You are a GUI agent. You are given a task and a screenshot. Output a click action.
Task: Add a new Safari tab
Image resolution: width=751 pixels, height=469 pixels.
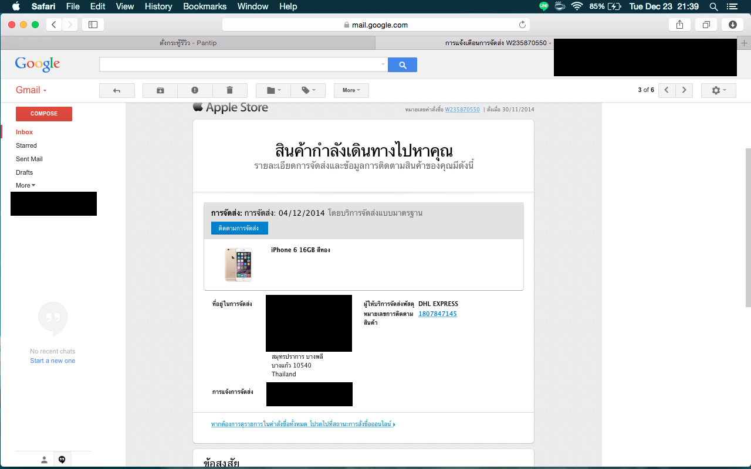click(744, 43)
